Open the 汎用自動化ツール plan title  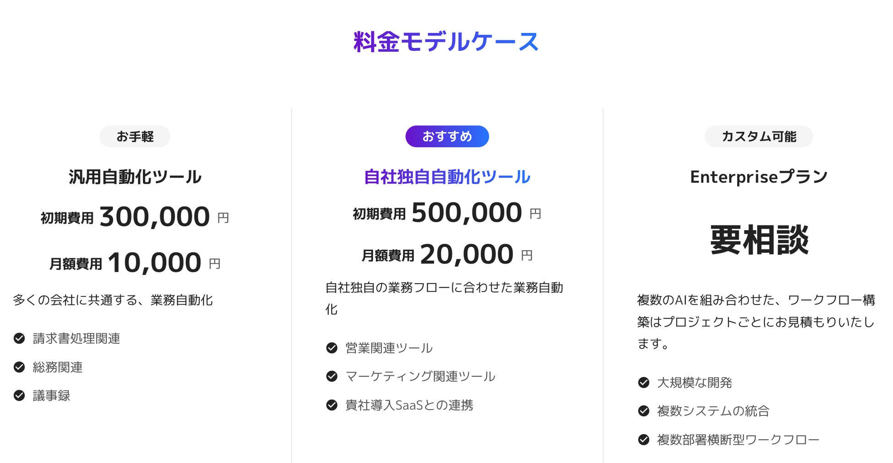pyautogui.click(x=135, y=177)
